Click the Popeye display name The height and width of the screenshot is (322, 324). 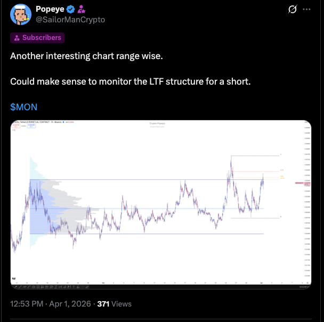[49, 9]
